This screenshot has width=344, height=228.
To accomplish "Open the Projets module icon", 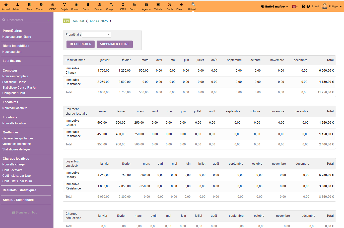I will (x=64, y=5).
